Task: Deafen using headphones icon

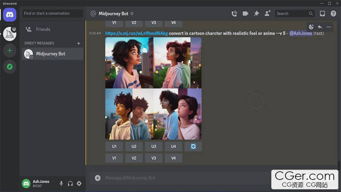Action: [70, 183]
